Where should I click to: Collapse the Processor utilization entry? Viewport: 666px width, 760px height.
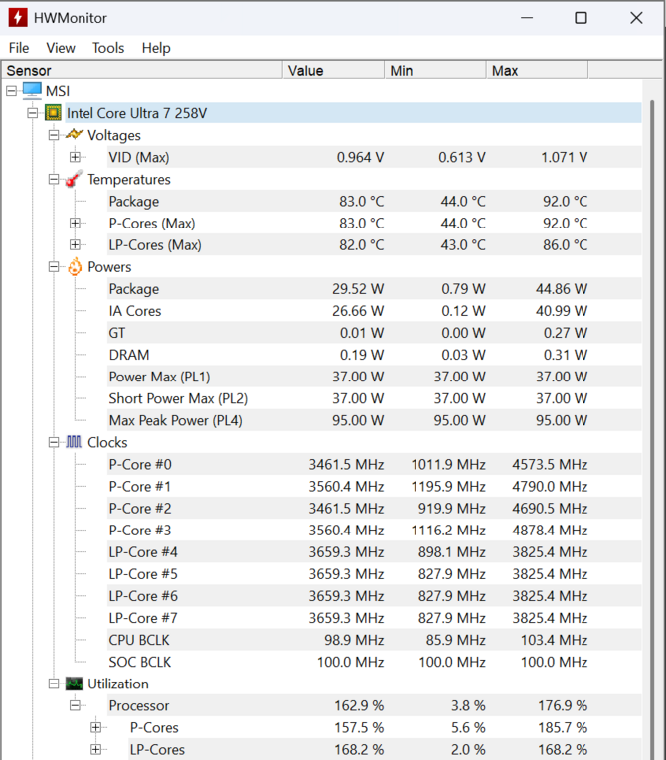pos(75,705)
